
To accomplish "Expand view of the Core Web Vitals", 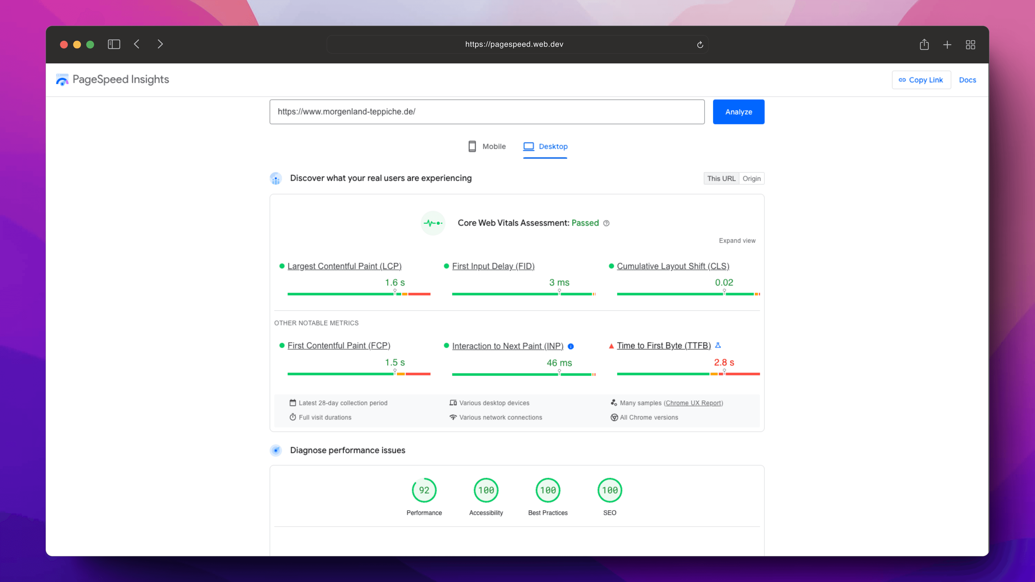I will point(737,241).
